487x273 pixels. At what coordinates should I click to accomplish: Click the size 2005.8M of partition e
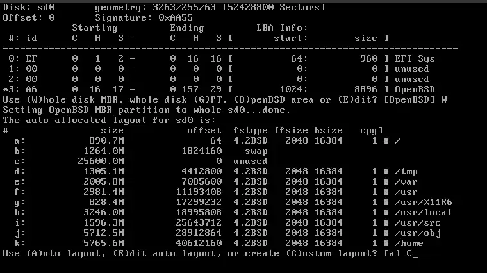click(104, 181)
